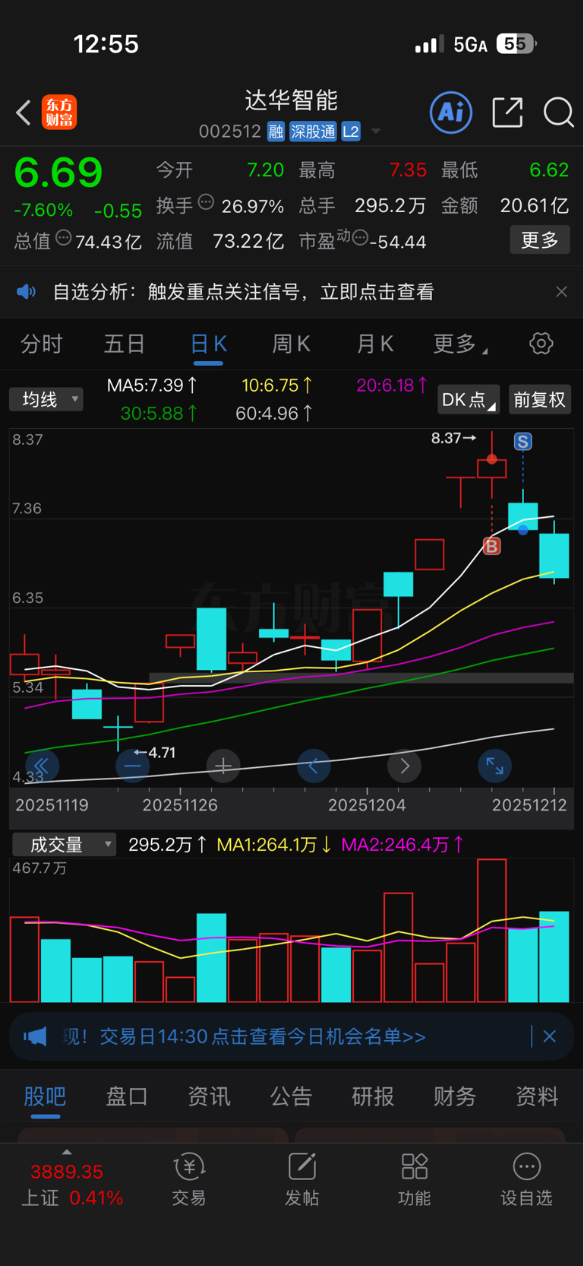Move chart right with right arrow
Screen dimensions: 584x1266
[405, 766]
